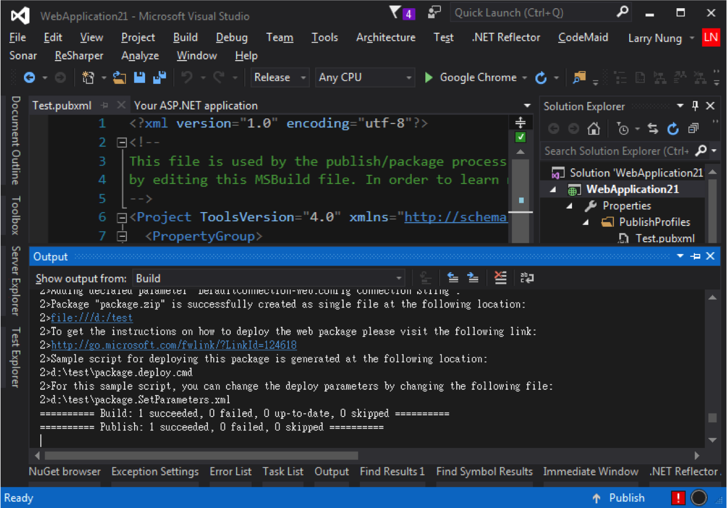Select Test.pubxml in Solution Explorer tree
Image resolution: width=727 pixels, height=508 pixels.
(x=665, y=238)
